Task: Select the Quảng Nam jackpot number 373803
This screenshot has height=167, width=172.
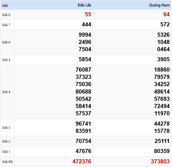Action: pyautogui.click(x=160, y=162)
